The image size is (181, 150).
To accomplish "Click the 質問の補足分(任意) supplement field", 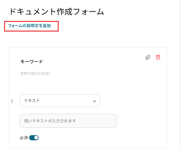I will 35,74.
